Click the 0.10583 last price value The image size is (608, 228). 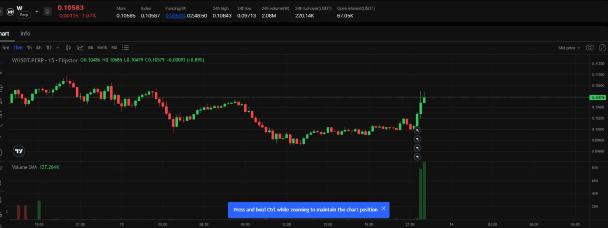tap(70, 8)
